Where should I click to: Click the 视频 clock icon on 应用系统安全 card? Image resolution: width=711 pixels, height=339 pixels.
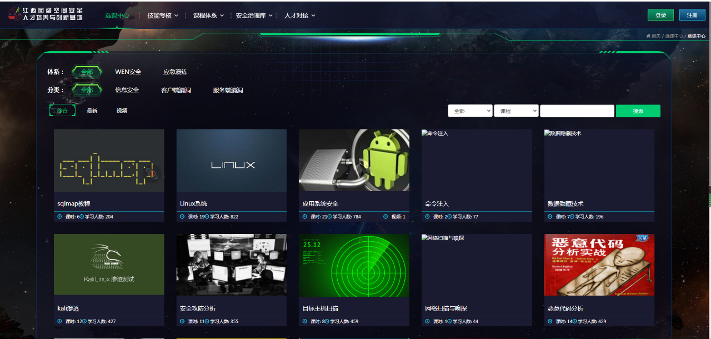coord(385,216)
